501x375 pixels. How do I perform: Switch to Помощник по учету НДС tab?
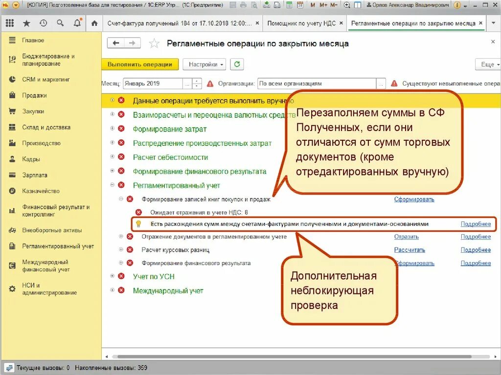[301, 23]
